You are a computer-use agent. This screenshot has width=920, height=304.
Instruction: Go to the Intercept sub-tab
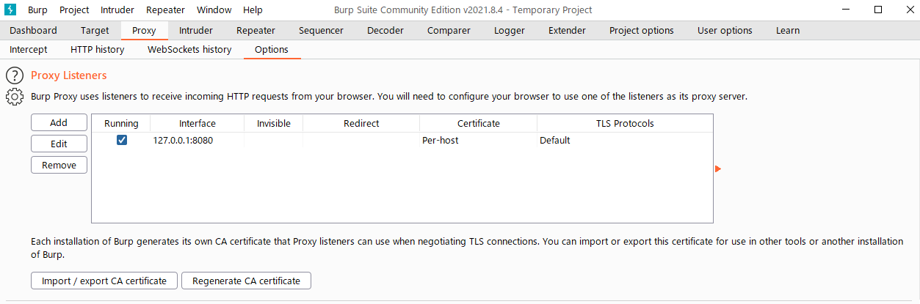[29, 50]
